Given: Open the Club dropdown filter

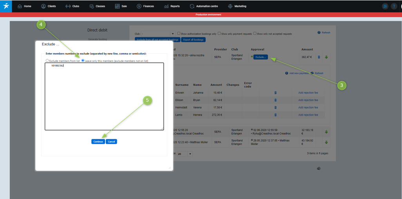Looking at the screenshot, I should coord(172,34).
